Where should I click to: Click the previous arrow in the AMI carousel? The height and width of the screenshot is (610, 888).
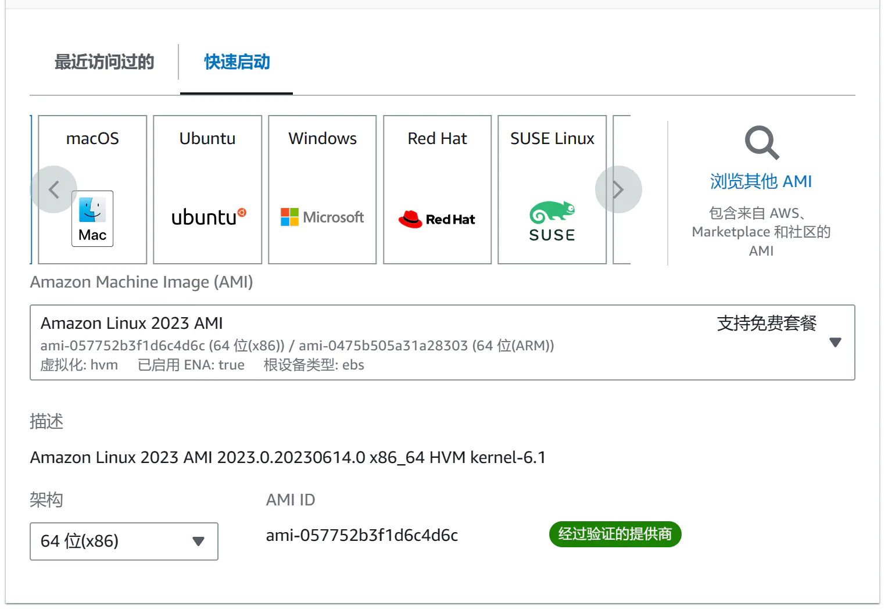(x=53, y=189)
